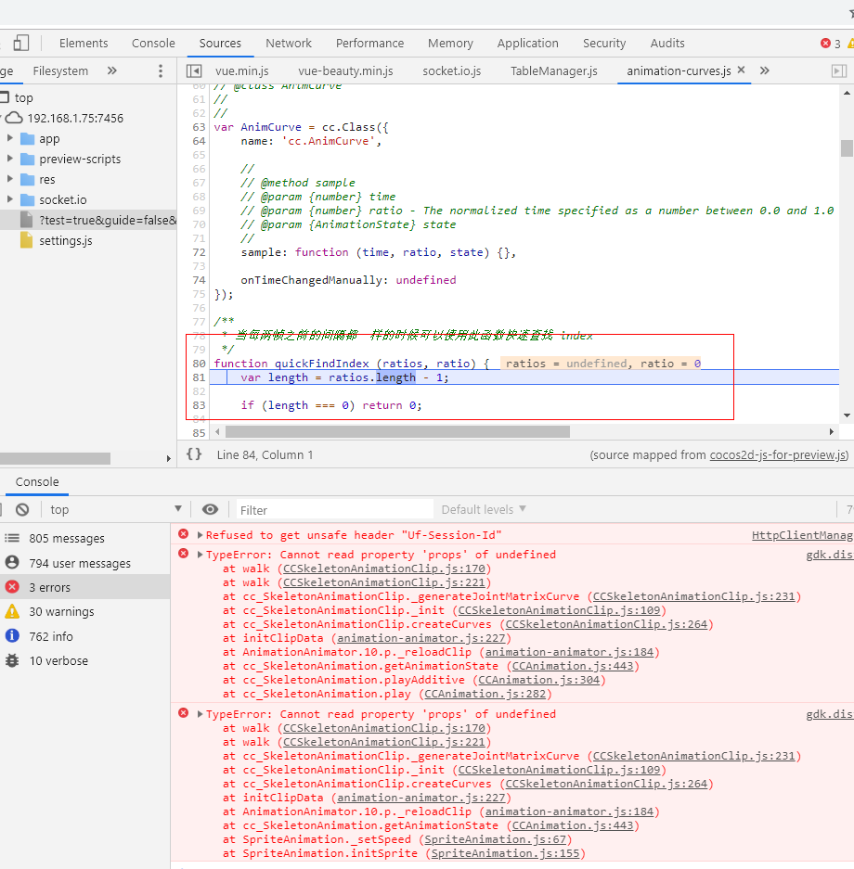
Task: Close the animation-curves.js file tab
Action: (741, 70)
